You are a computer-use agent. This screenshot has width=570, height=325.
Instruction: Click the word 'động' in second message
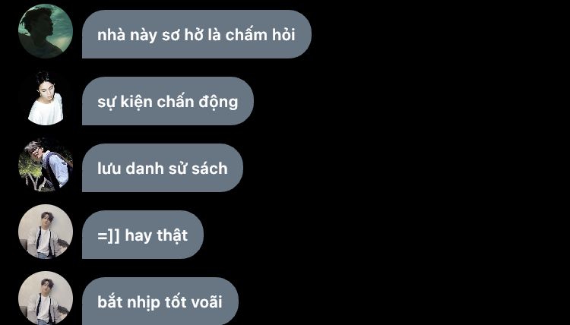click(x=218, y=103)
